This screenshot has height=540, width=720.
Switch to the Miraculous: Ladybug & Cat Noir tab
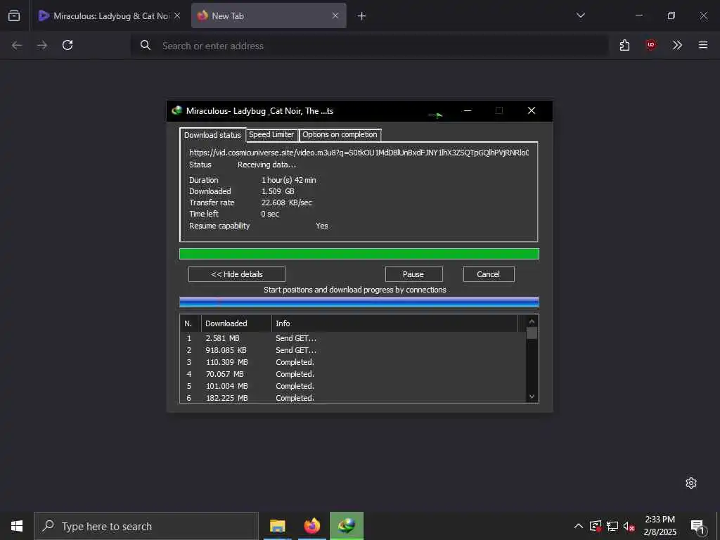[x=104, y=15]
